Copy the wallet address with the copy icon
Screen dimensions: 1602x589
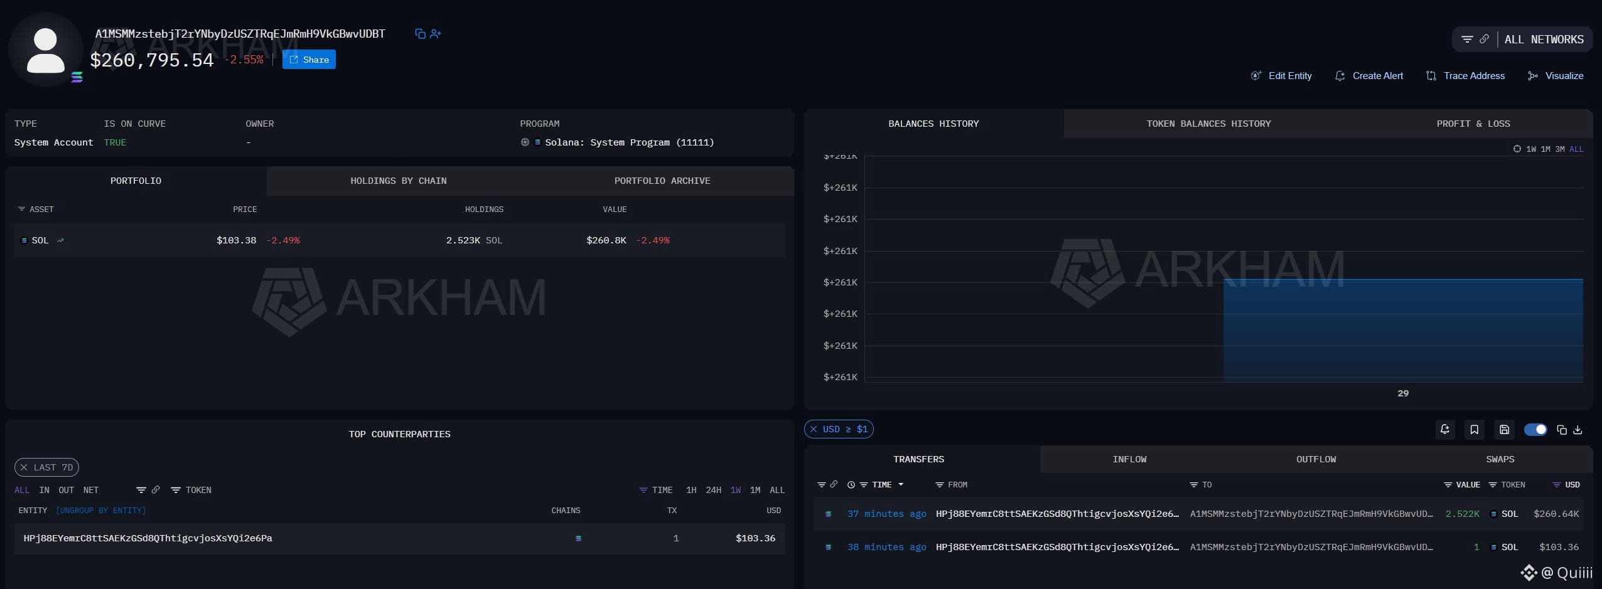coord(420,34)
